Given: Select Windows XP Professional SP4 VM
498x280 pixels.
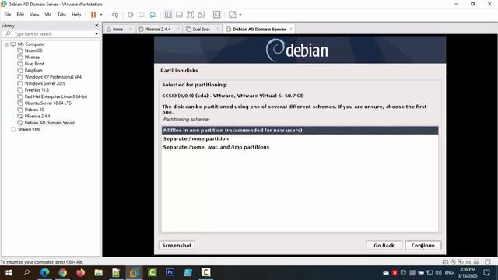Looking at the screenshot, I should pyautogui.click(x=53, y=77).
